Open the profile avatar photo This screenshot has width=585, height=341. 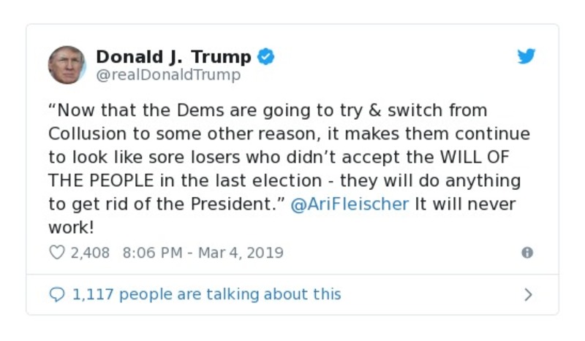pos(67,64)
